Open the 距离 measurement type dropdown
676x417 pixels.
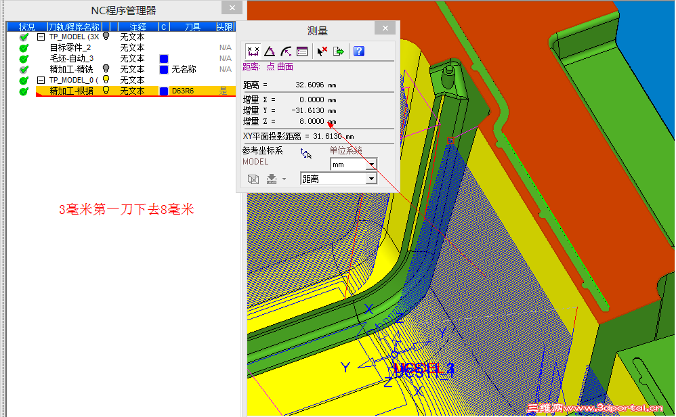pyautogui.click(x=372, y=178)
